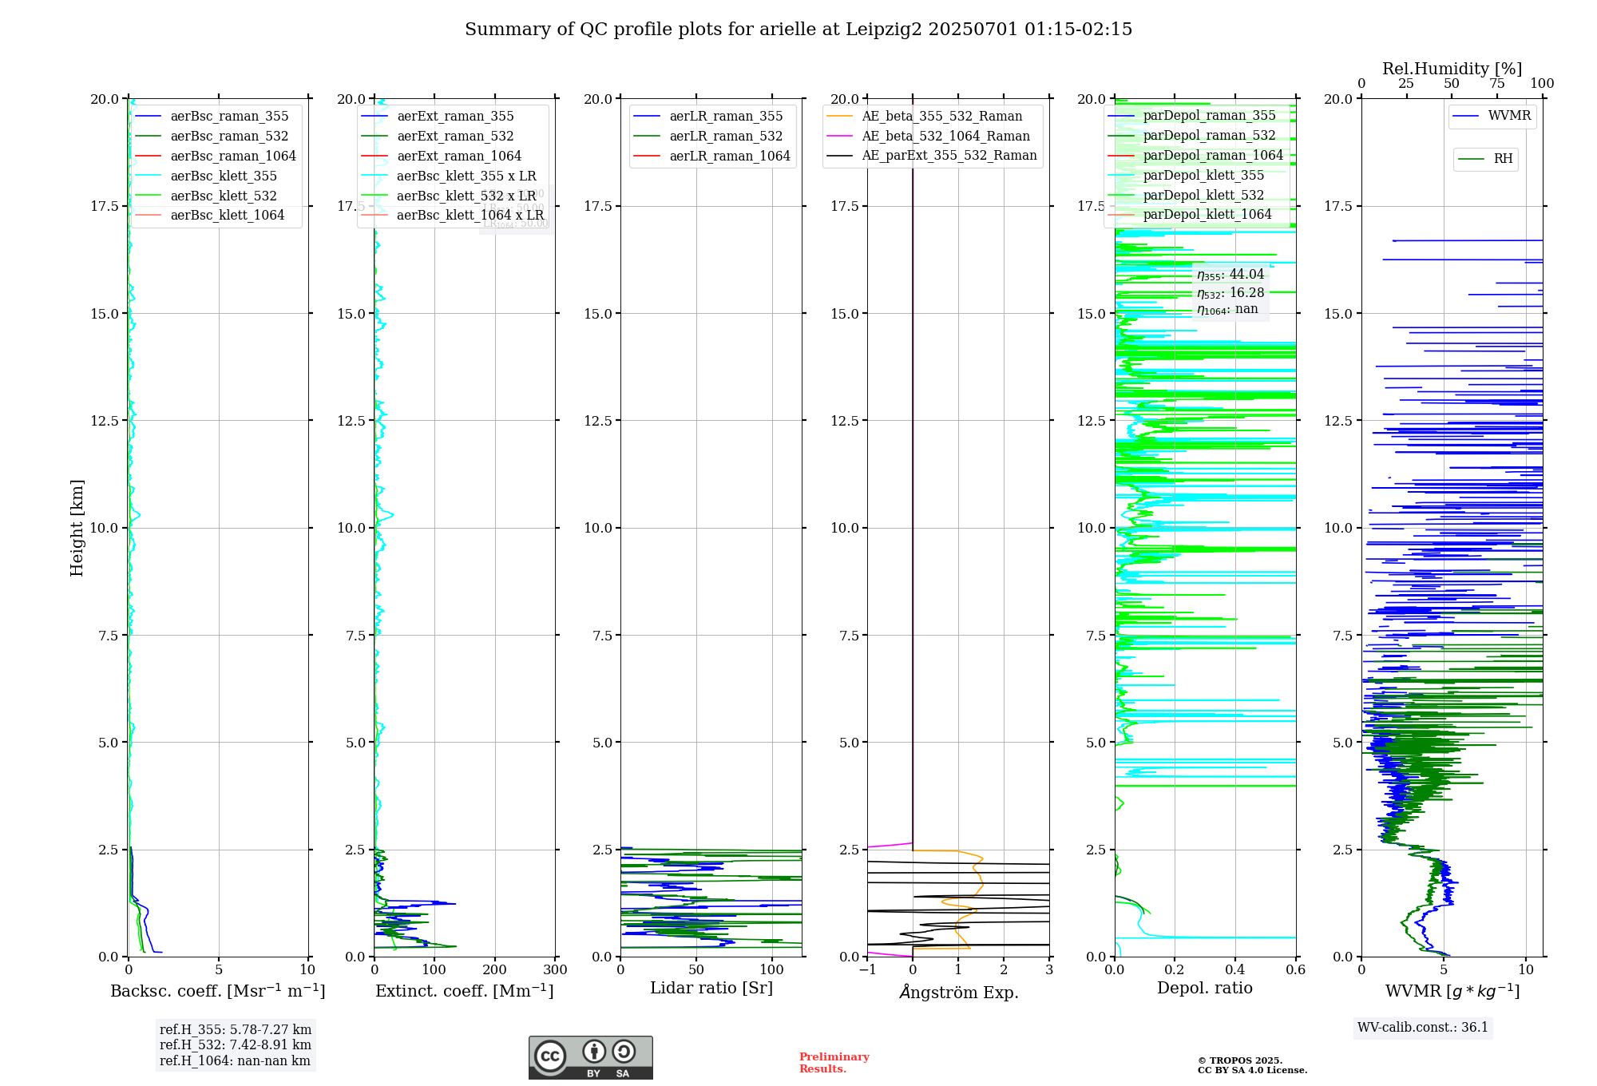The width and height of the screenshot is (1597, 1086).
Task: Click the plot title mentioning arielle at Leipzig2
Action: [x=798, y=30]
